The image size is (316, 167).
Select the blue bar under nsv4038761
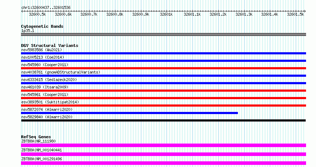163,76
